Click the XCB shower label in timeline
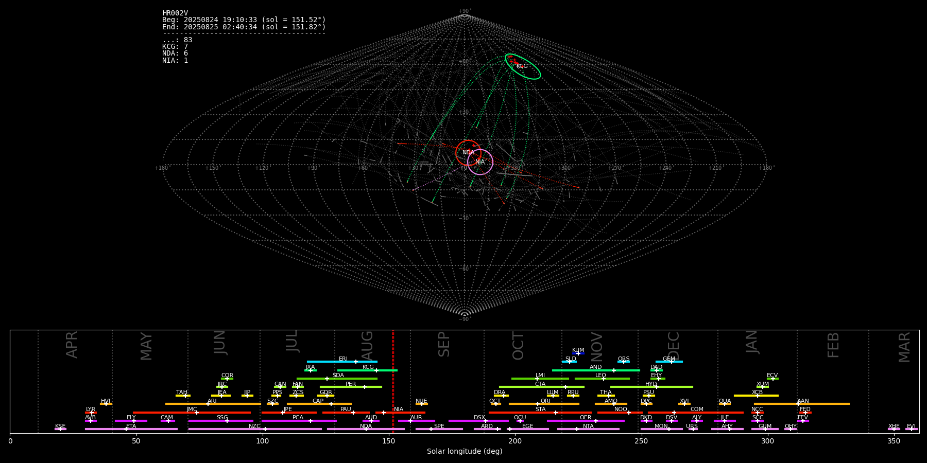Screen dimensions: 927x463 tap(757, 393)
